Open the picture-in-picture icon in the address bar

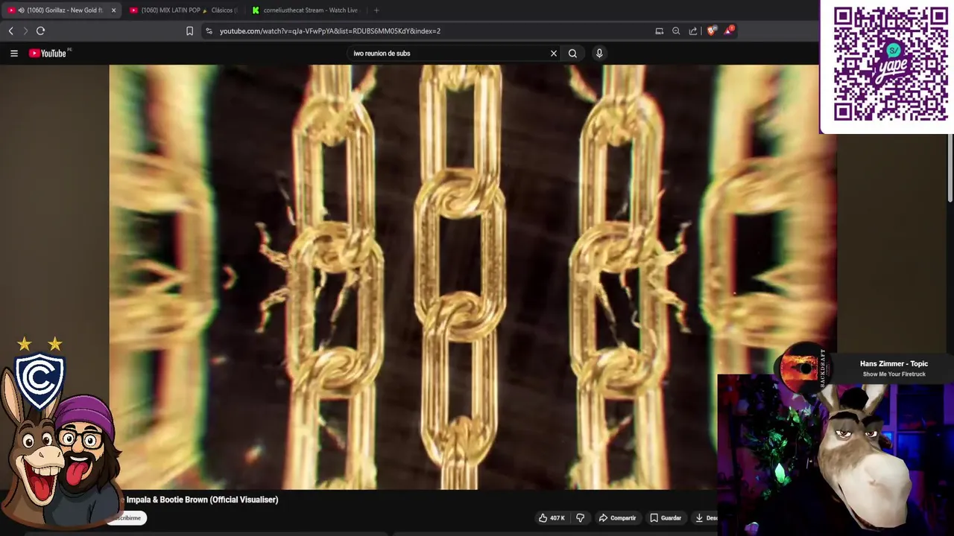tap(659, 31)
